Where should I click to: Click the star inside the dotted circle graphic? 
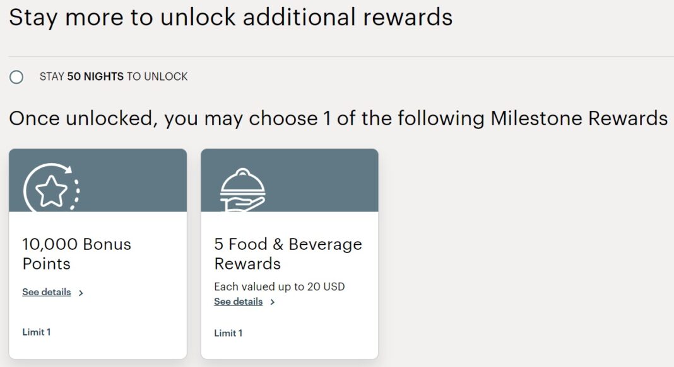click(52, 189)
